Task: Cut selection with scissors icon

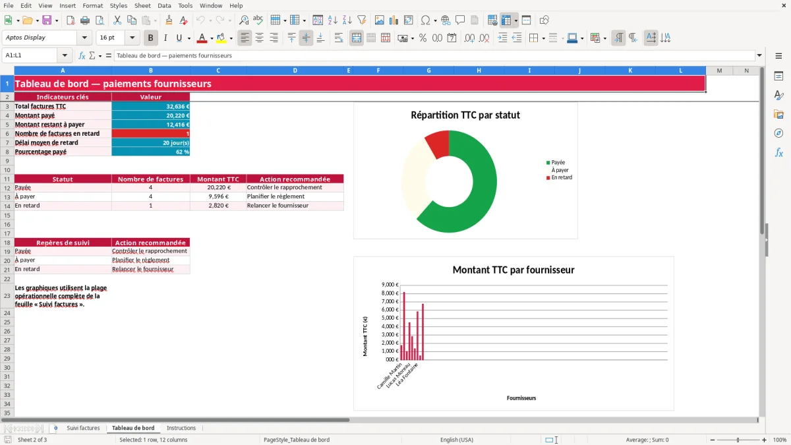Action: [117, 20]
